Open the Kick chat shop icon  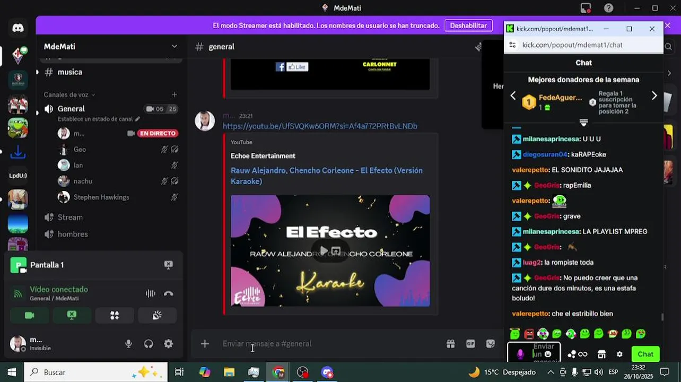click(x=601, y=354)
